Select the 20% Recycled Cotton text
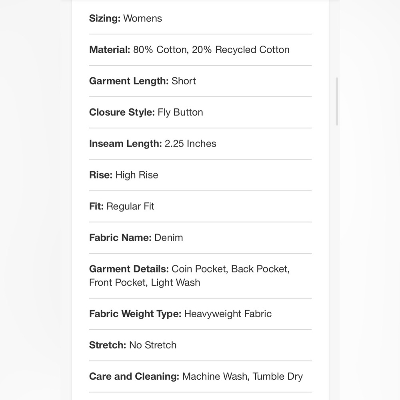 point(240,50)
